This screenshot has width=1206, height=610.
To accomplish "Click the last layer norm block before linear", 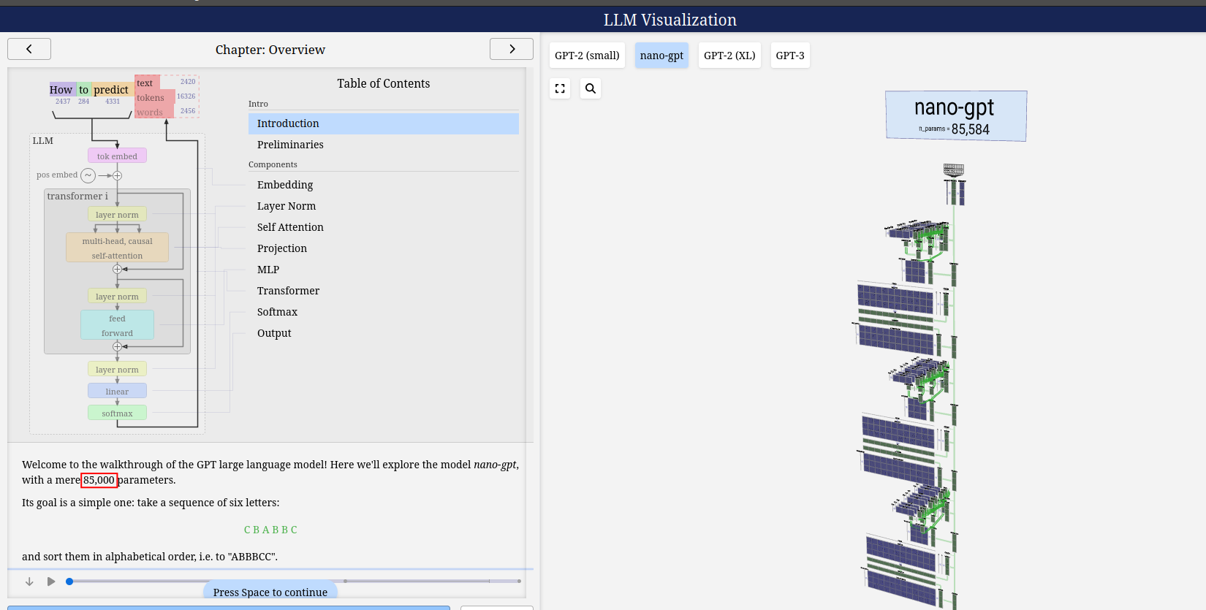I will [117, 369].
